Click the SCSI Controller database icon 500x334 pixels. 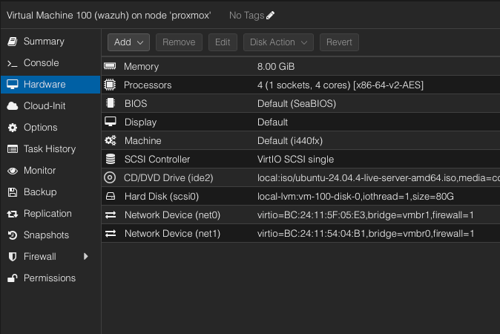(111, 159)
